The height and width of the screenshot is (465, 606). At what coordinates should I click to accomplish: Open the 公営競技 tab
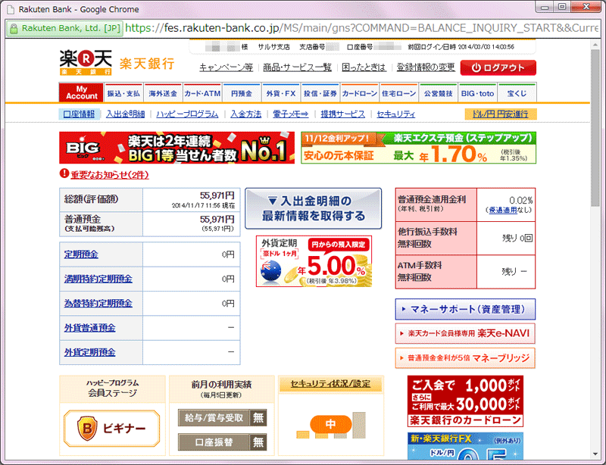[x=439, y=93]
